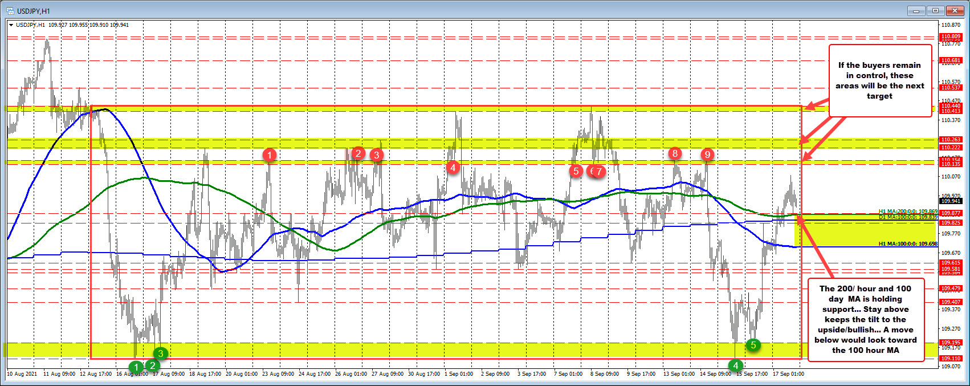Select green circle marker number 3
This screenshot has height=386, width=970.
click(x=161, y=354)
